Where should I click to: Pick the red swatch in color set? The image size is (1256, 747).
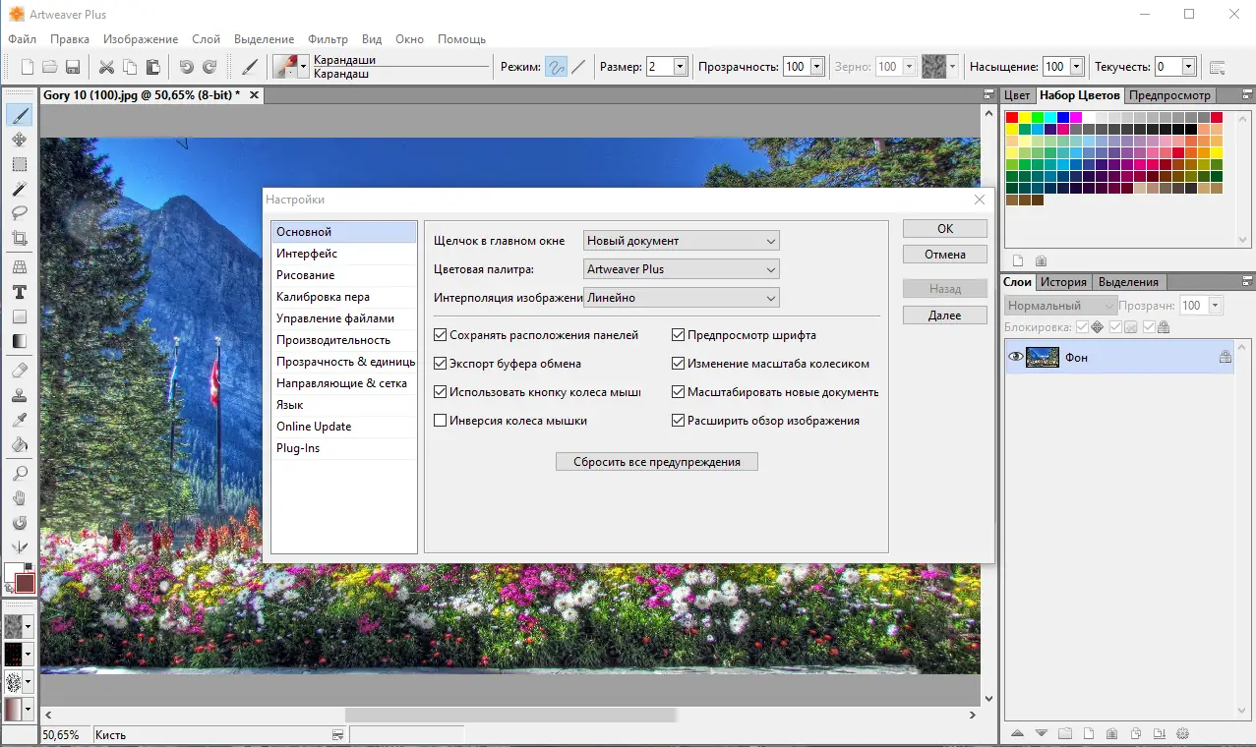click(1012, 118)
